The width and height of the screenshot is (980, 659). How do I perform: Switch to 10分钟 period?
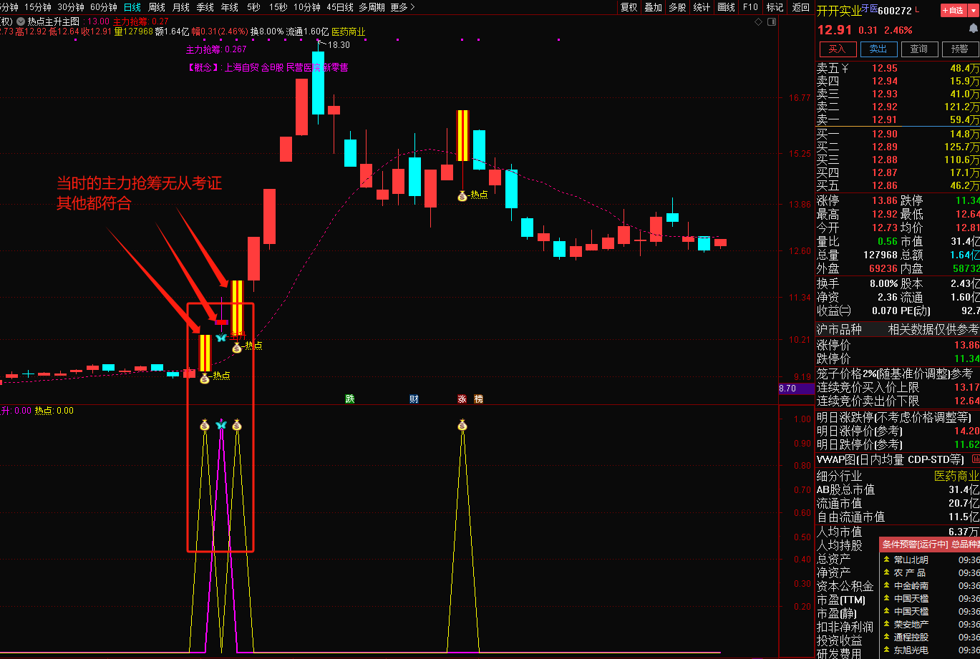(x=307, y=7)
